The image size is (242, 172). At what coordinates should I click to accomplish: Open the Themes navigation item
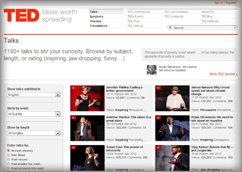click(95, 21)
